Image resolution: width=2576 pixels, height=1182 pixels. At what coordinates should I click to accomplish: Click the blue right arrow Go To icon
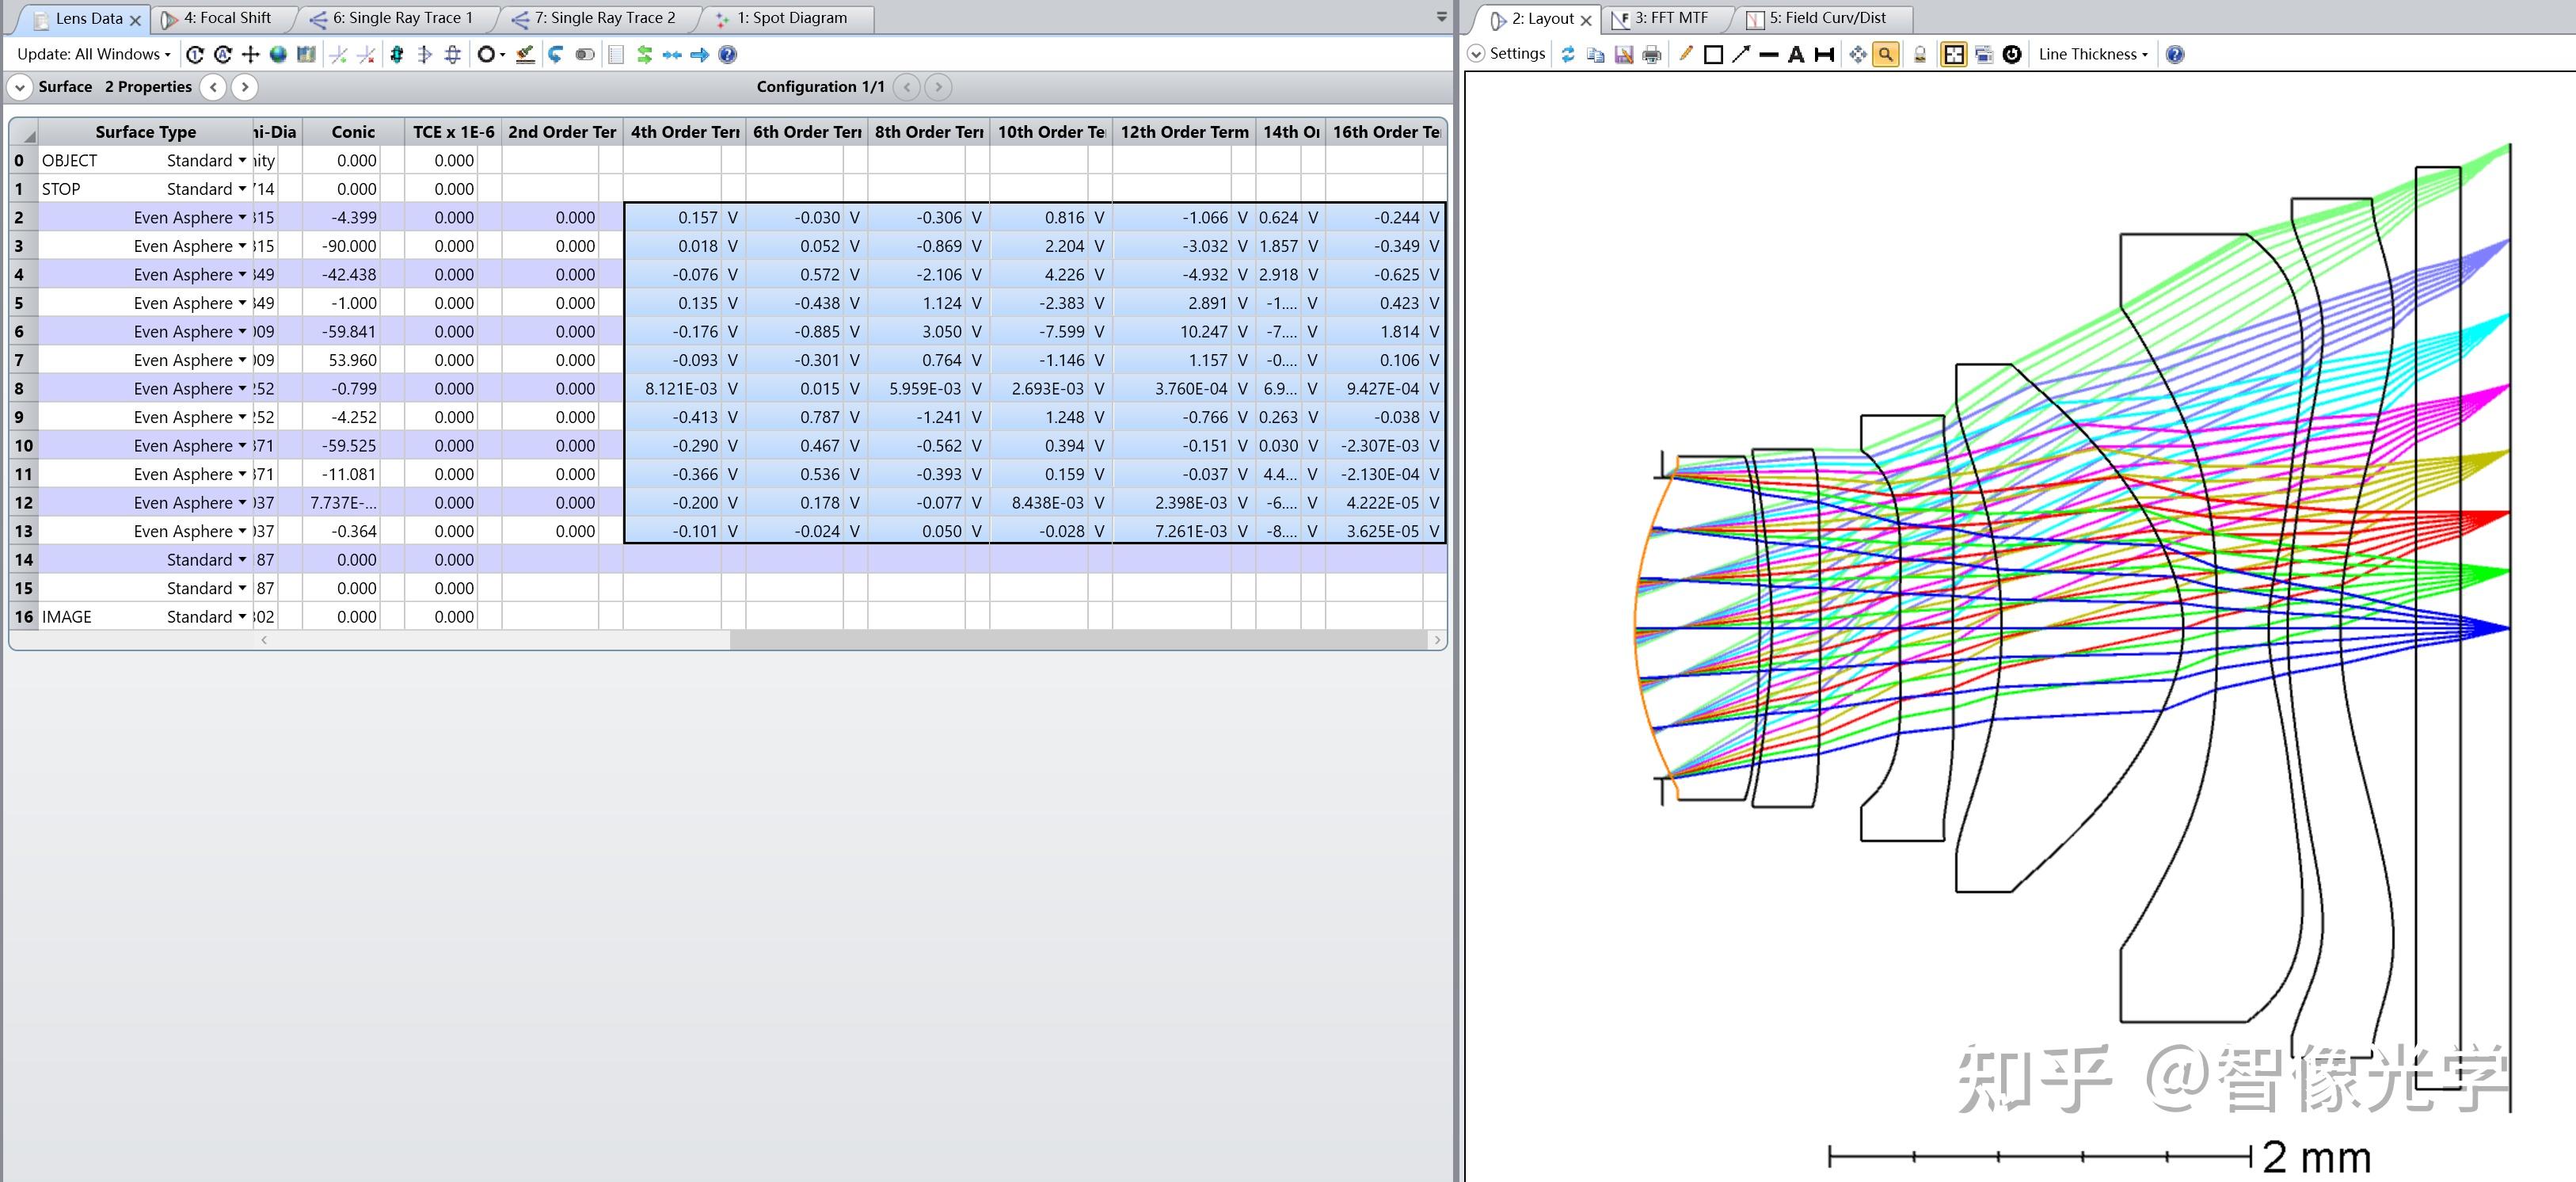tap(700, 55)
